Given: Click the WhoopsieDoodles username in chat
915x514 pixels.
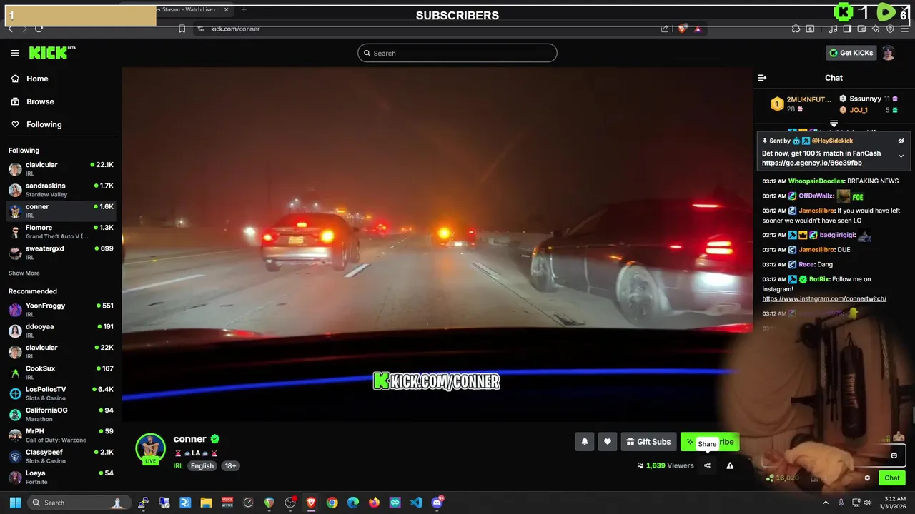Looking at the screenshot, I should 816,181.
